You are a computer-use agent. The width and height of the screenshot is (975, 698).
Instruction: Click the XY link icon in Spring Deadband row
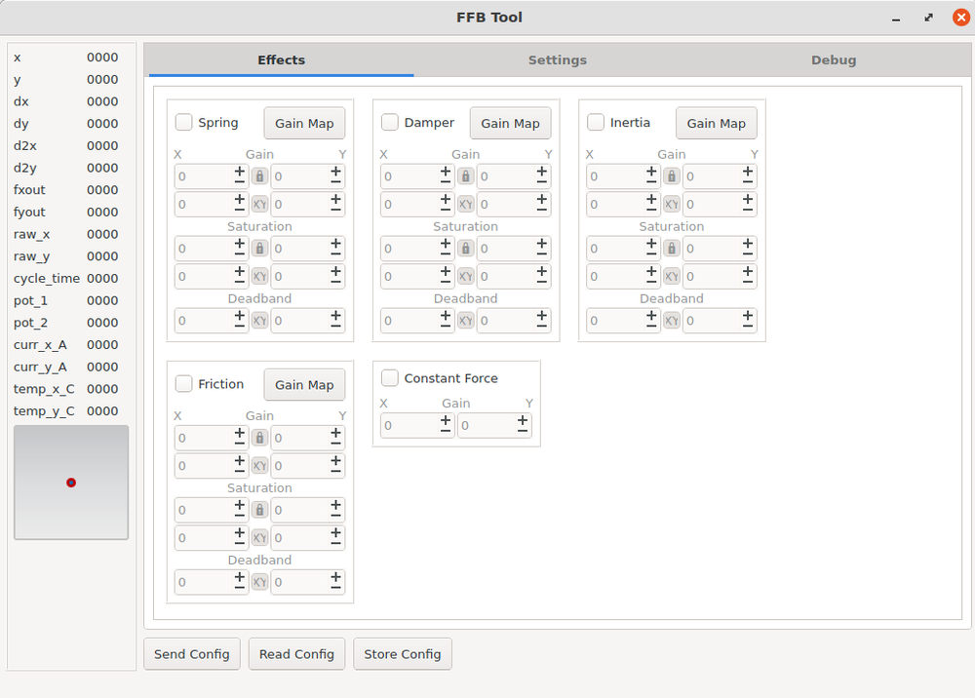click(x=259, y=320)
